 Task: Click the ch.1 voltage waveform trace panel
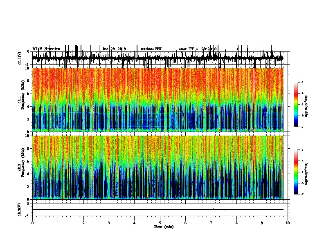point(160,58)
